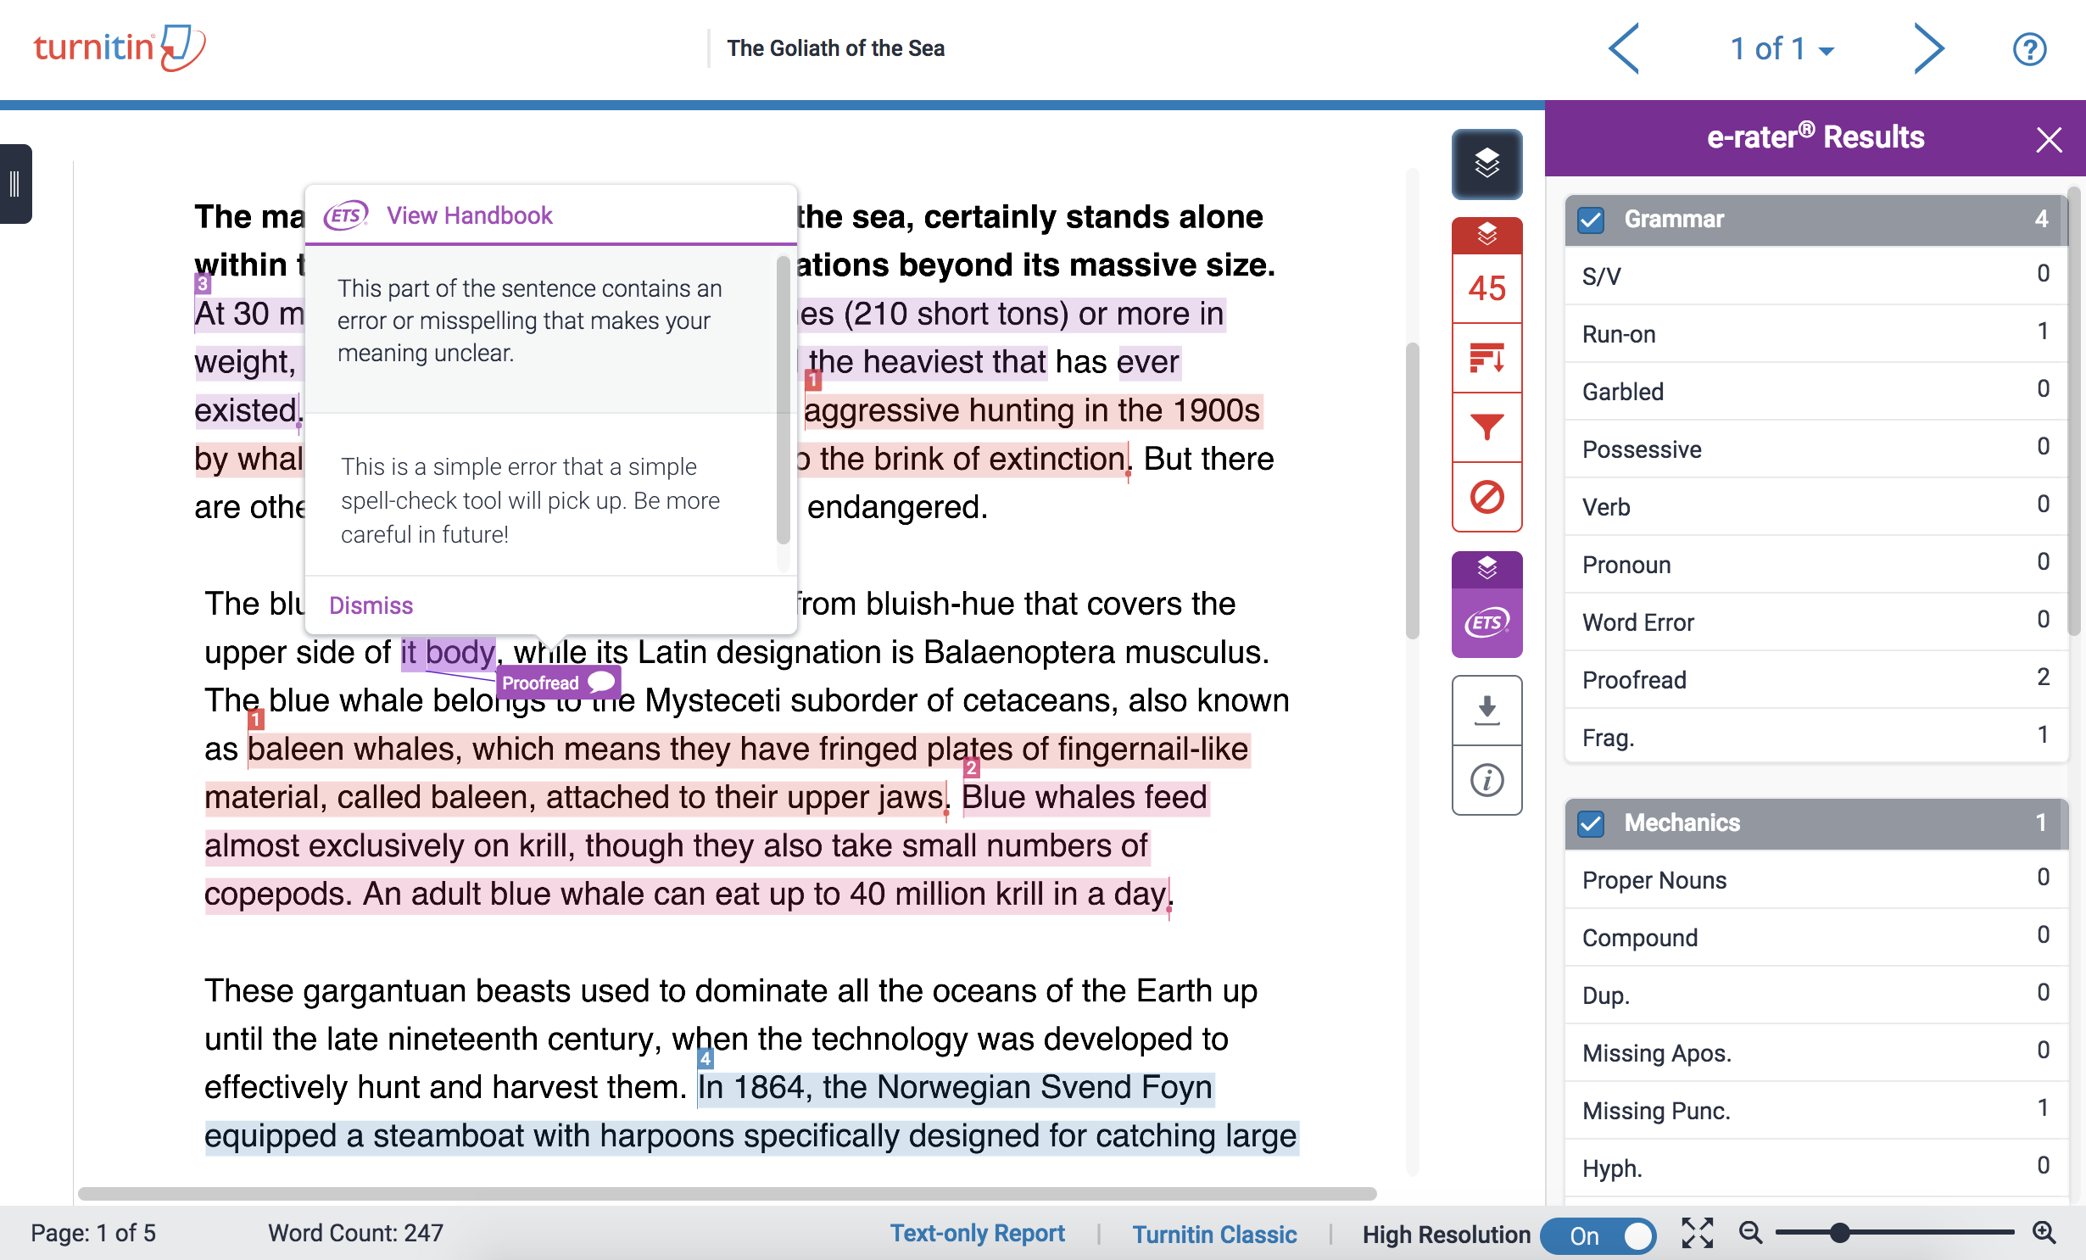Click the black active layers icon
Image resolution: width=2086 pixels, height=1260 pixels.
(1486, 163)
